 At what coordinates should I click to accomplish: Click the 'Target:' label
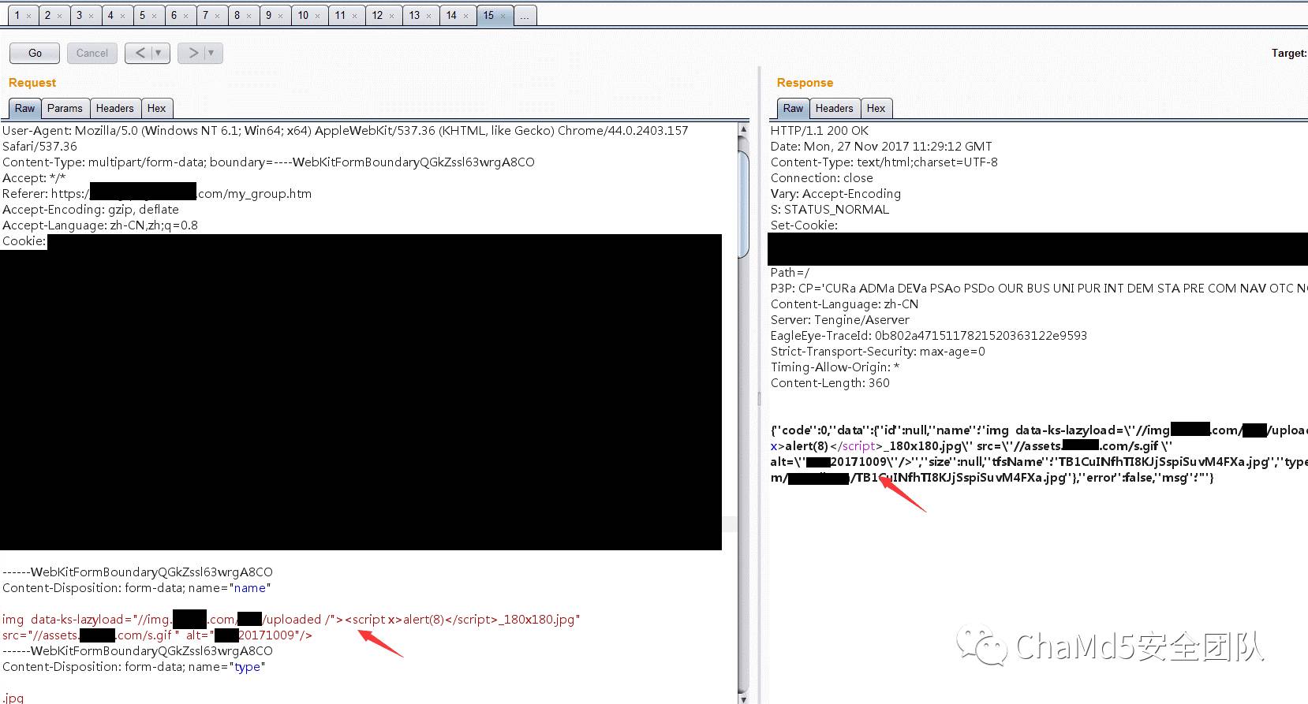tap(1289, 53)
